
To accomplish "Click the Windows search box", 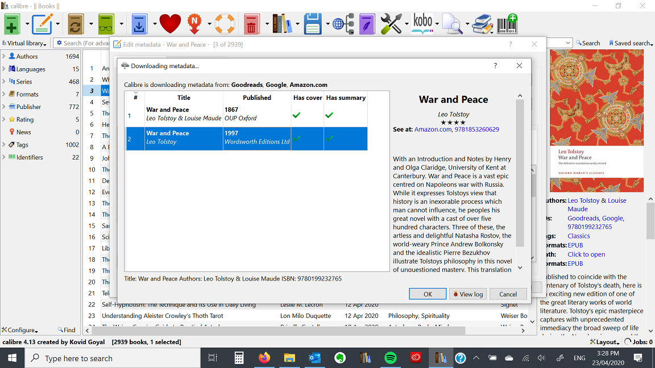I will coord(113,358).
